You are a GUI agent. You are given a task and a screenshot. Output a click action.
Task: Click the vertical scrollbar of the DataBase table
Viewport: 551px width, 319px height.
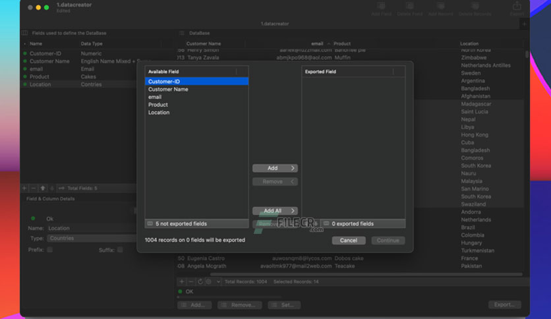click(527, 55)
